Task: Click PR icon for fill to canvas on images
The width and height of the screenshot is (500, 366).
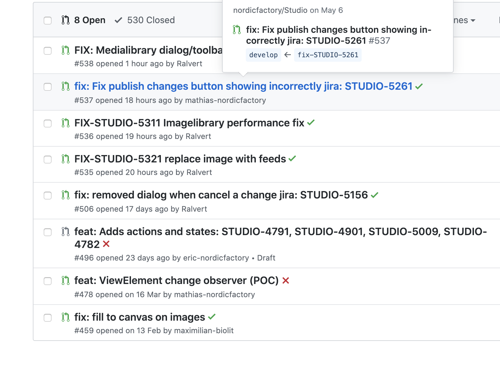Action: pos(66,317)
